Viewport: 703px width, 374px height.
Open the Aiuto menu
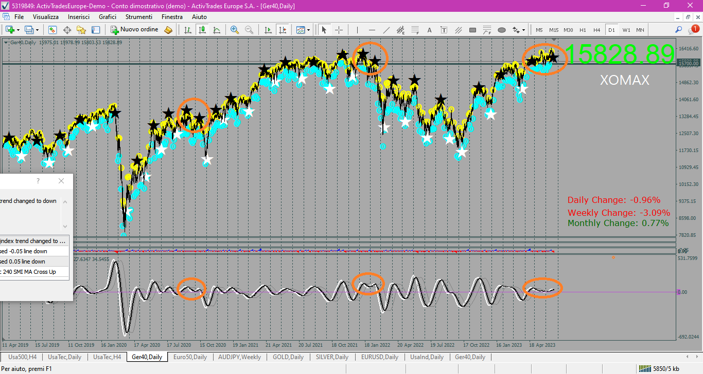199,17
